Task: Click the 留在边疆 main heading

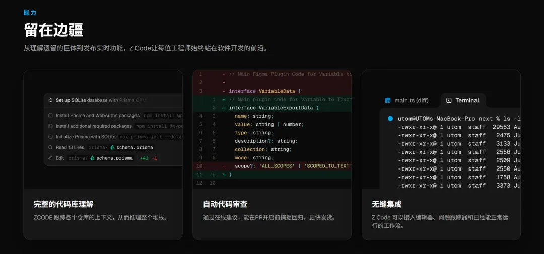Action: click(53, 30)
